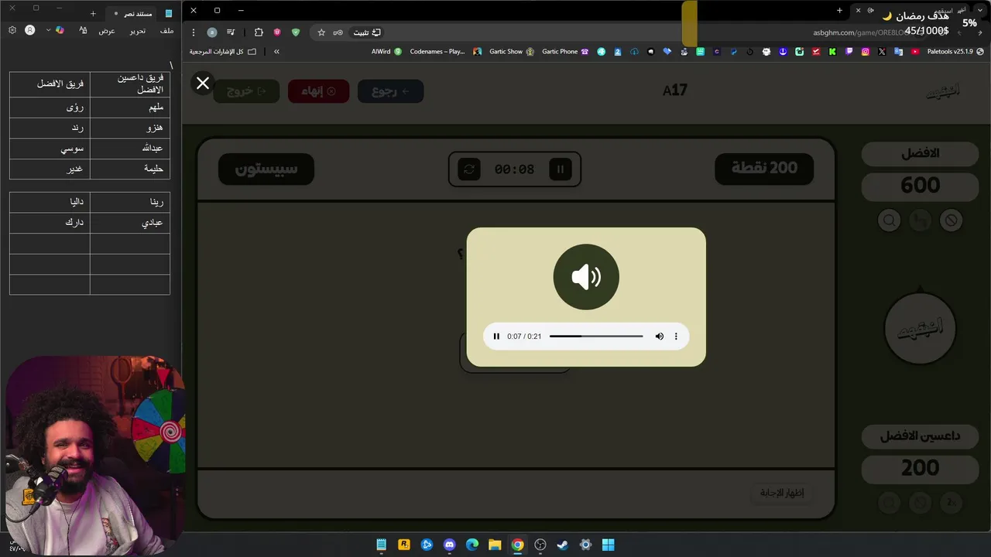
Task: Open Discord from the taskbar
Action: pyautogui.click(x=449, y=545)
